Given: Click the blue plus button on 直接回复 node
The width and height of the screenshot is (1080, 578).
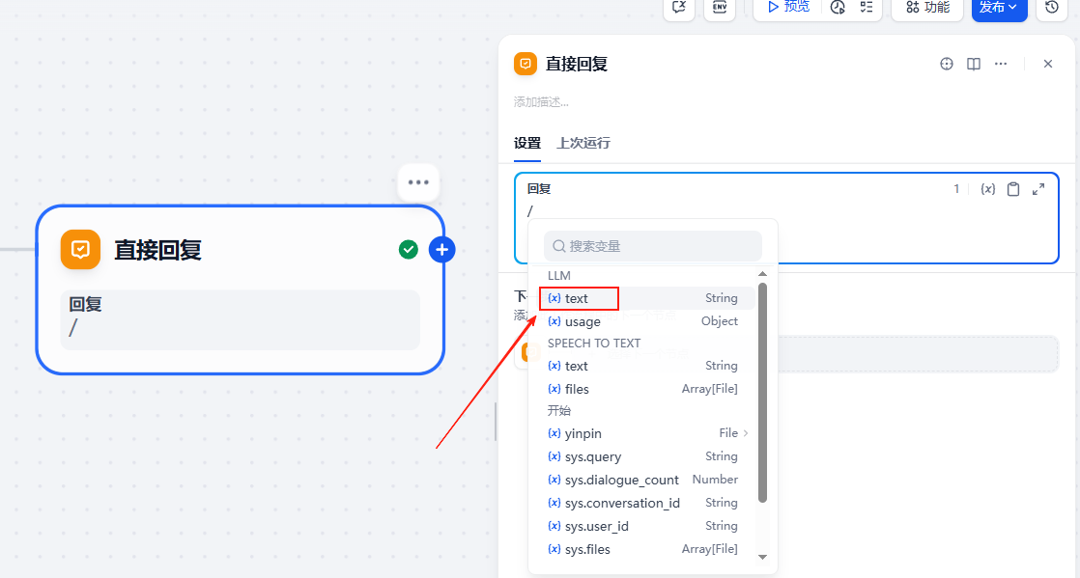Looking at the screenshot, I should tap(441, 250).
